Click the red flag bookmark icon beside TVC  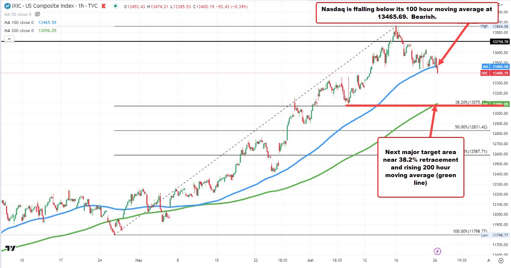(x=104, y=6)
